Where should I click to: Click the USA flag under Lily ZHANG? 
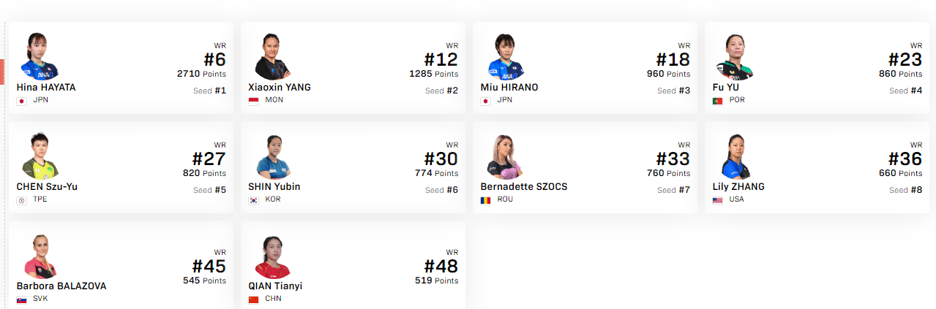click(x=718, y=200)
